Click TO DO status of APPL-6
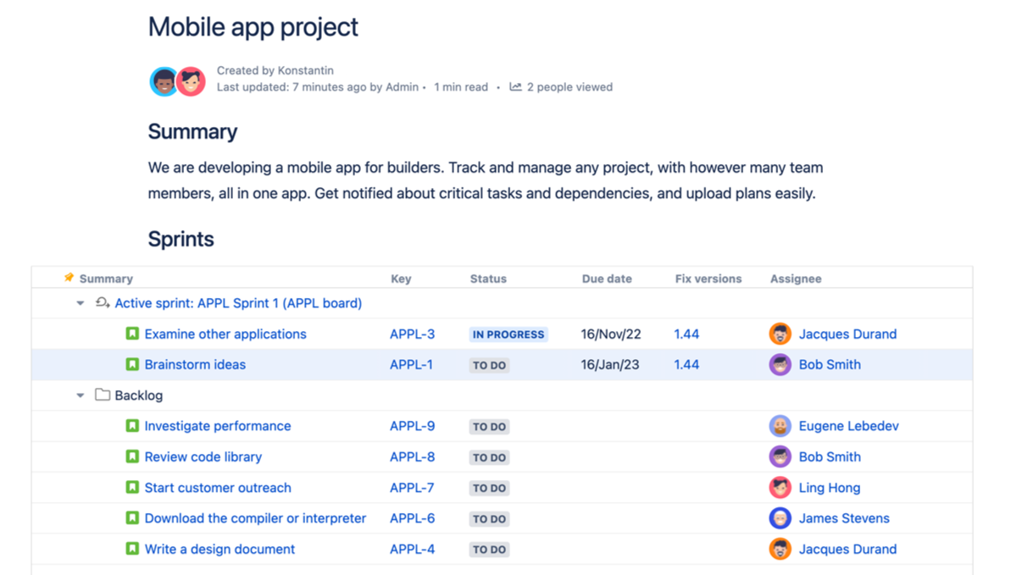 489,519
